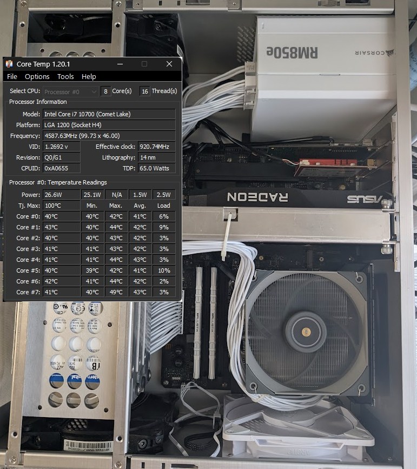Click the Core Temp 1.20.1 title text
The width and height of the screenshot is (417, 469).
[x=43, y=64]
